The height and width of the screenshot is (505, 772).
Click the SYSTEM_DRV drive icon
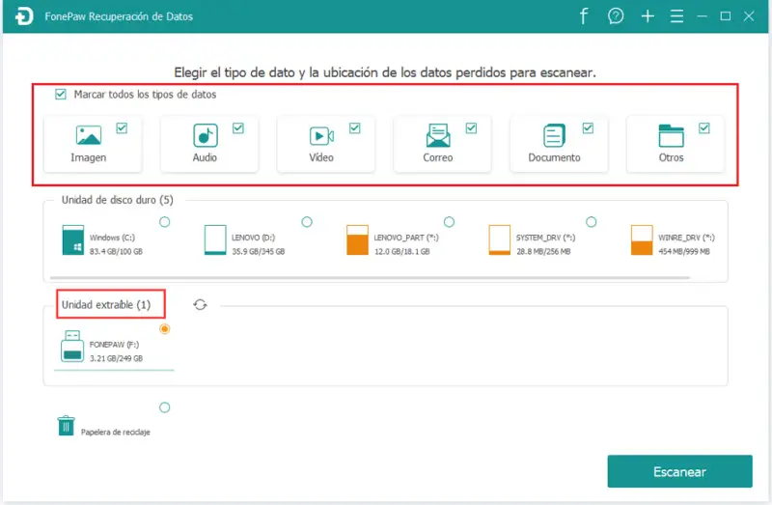[x=499, y=239]
